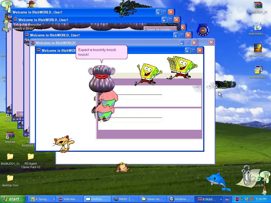Click the inactive 'Welcome to BlobWORLD!' title bar
Screen dimensions: 271x203
(x=107, y=43)
